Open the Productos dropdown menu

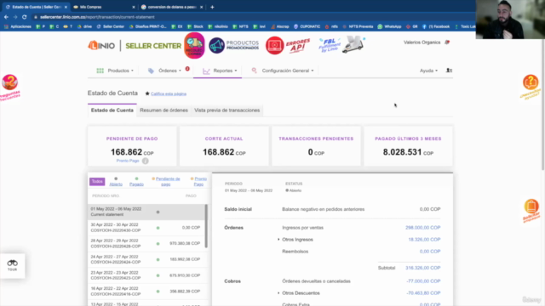click(115, 71)
